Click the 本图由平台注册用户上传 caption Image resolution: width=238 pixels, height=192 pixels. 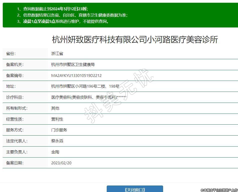pos(219,190)
